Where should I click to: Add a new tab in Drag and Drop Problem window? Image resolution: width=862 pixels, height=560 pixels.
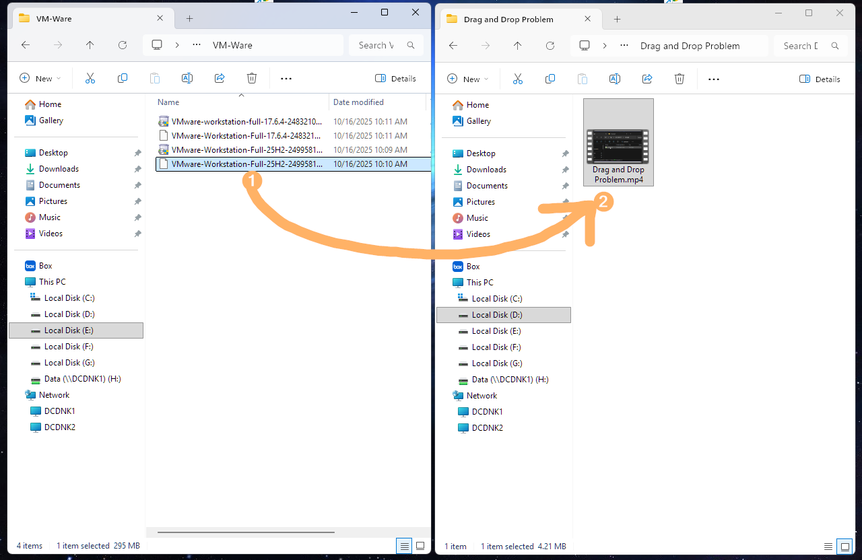pyautogui.click(x=618, y=19)
